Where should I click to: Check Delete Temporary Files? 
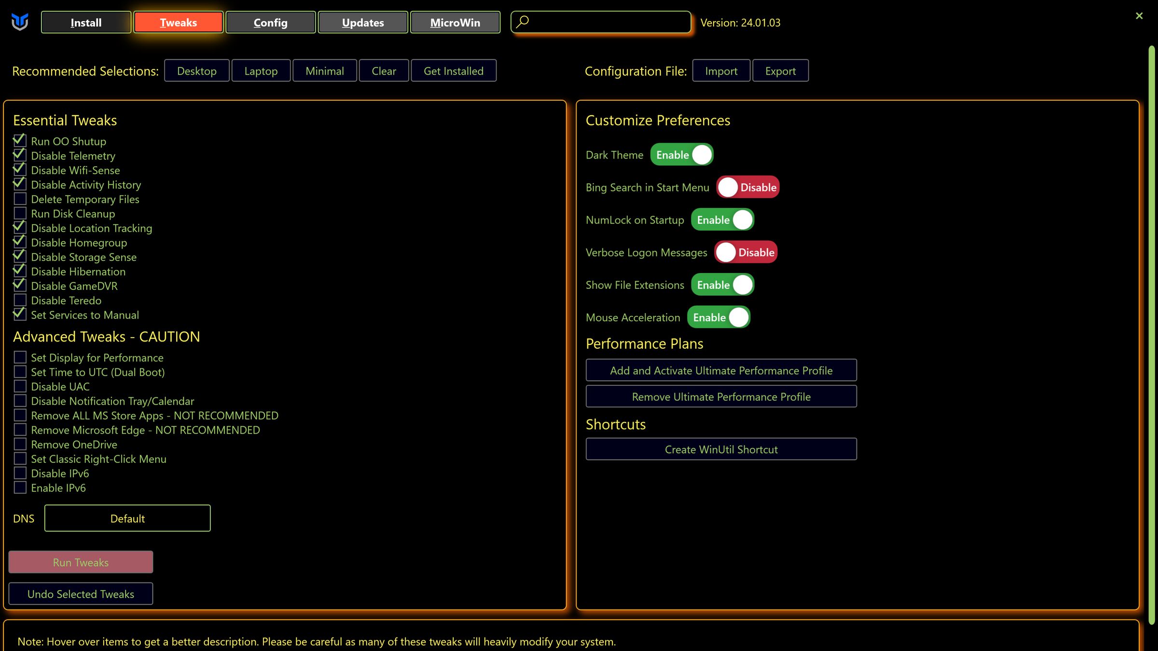click(x=20, y=199)
